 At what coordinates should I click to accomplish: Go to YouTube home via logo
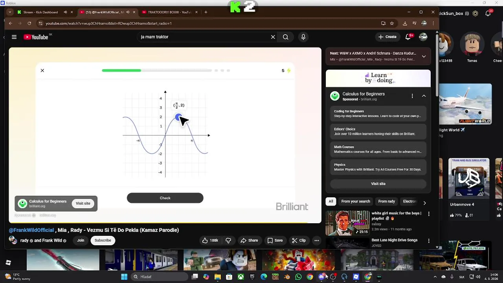click(x=36, y=37)
